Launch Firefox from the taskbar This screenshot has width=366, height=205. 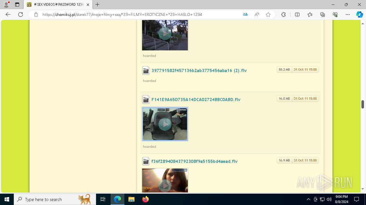tap(145, 199)
